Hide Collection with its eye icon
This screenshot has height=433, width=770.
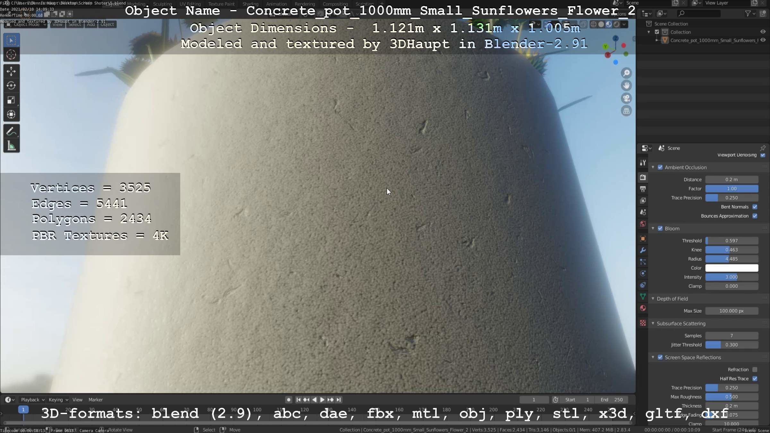coord(763,32)
